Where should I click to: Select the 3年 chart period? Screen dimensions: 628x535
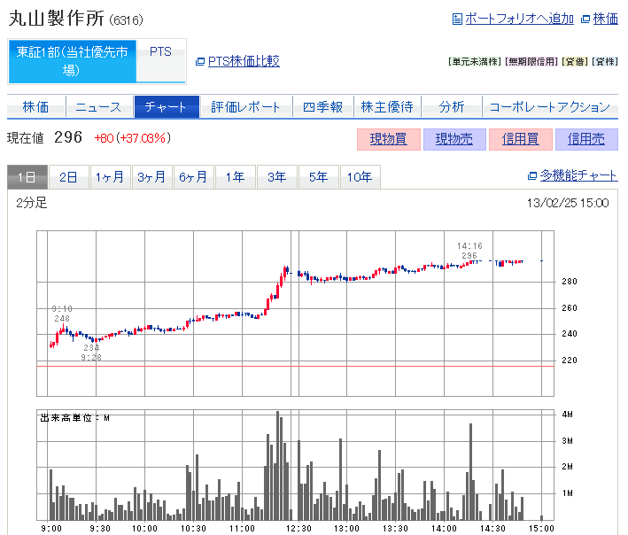click(x=276, y=177)
